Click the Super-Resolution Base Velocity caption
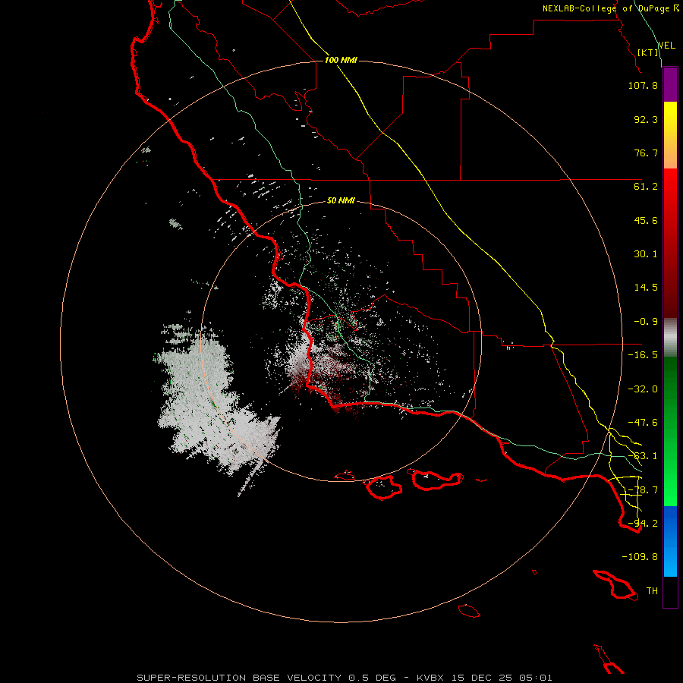 pyautogui.click(x=344, y=678)
